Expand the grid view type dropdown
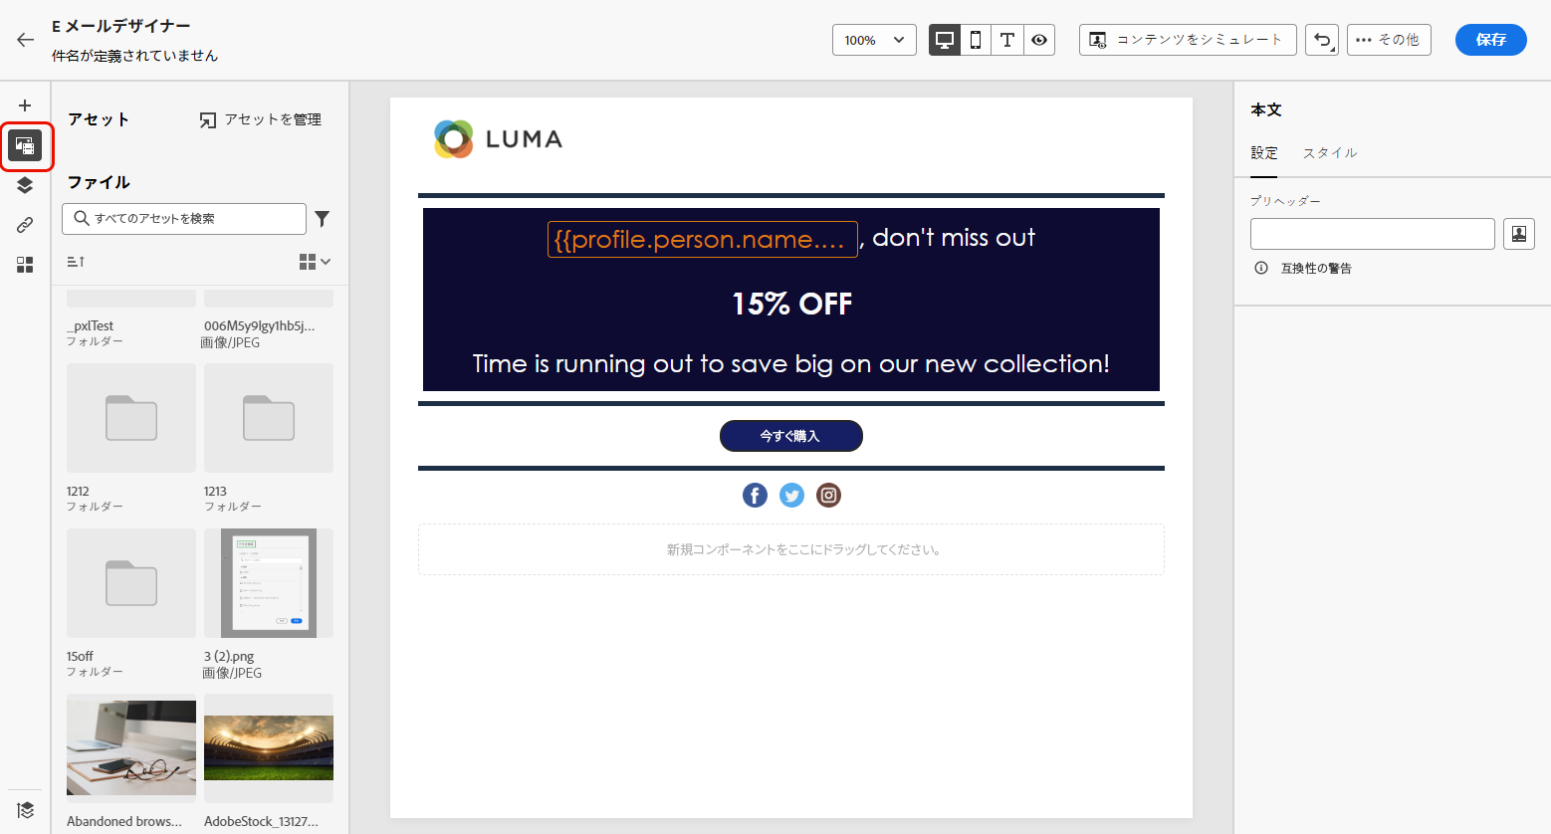 [x=315, y=262]
